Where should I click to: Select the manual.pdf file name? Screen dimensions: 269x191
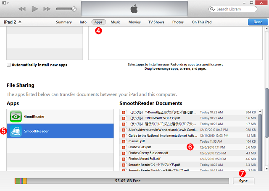[137, 141]
